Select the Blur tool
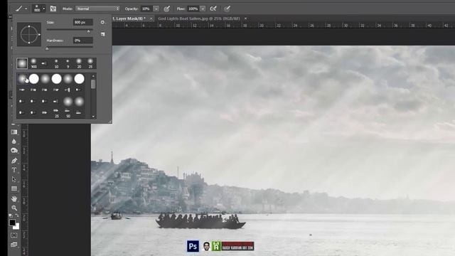Image resolution: width=455 pixels, height=256 pixels. (x=14, y=142)
